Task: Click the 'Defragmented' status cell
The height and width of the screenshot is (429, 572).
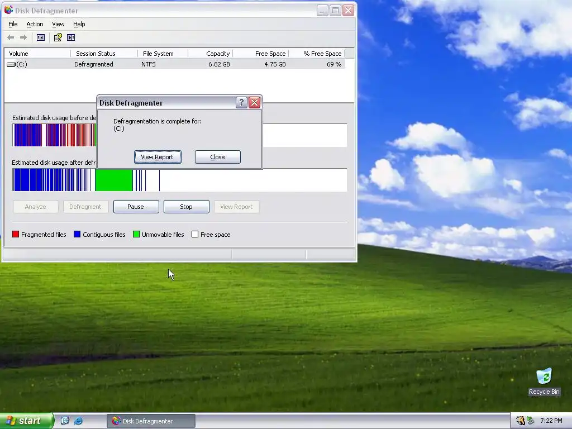Action: (x=93, y=64)
